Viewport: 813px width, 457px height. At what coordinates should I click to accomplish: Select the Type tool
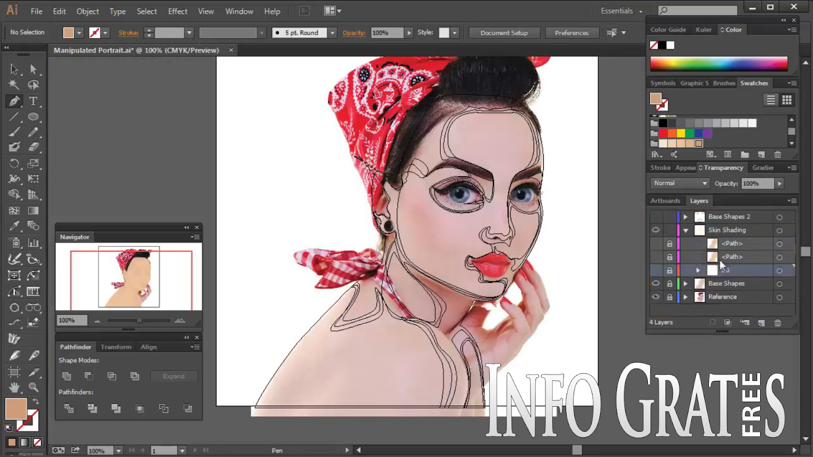[x=34, y=101]
